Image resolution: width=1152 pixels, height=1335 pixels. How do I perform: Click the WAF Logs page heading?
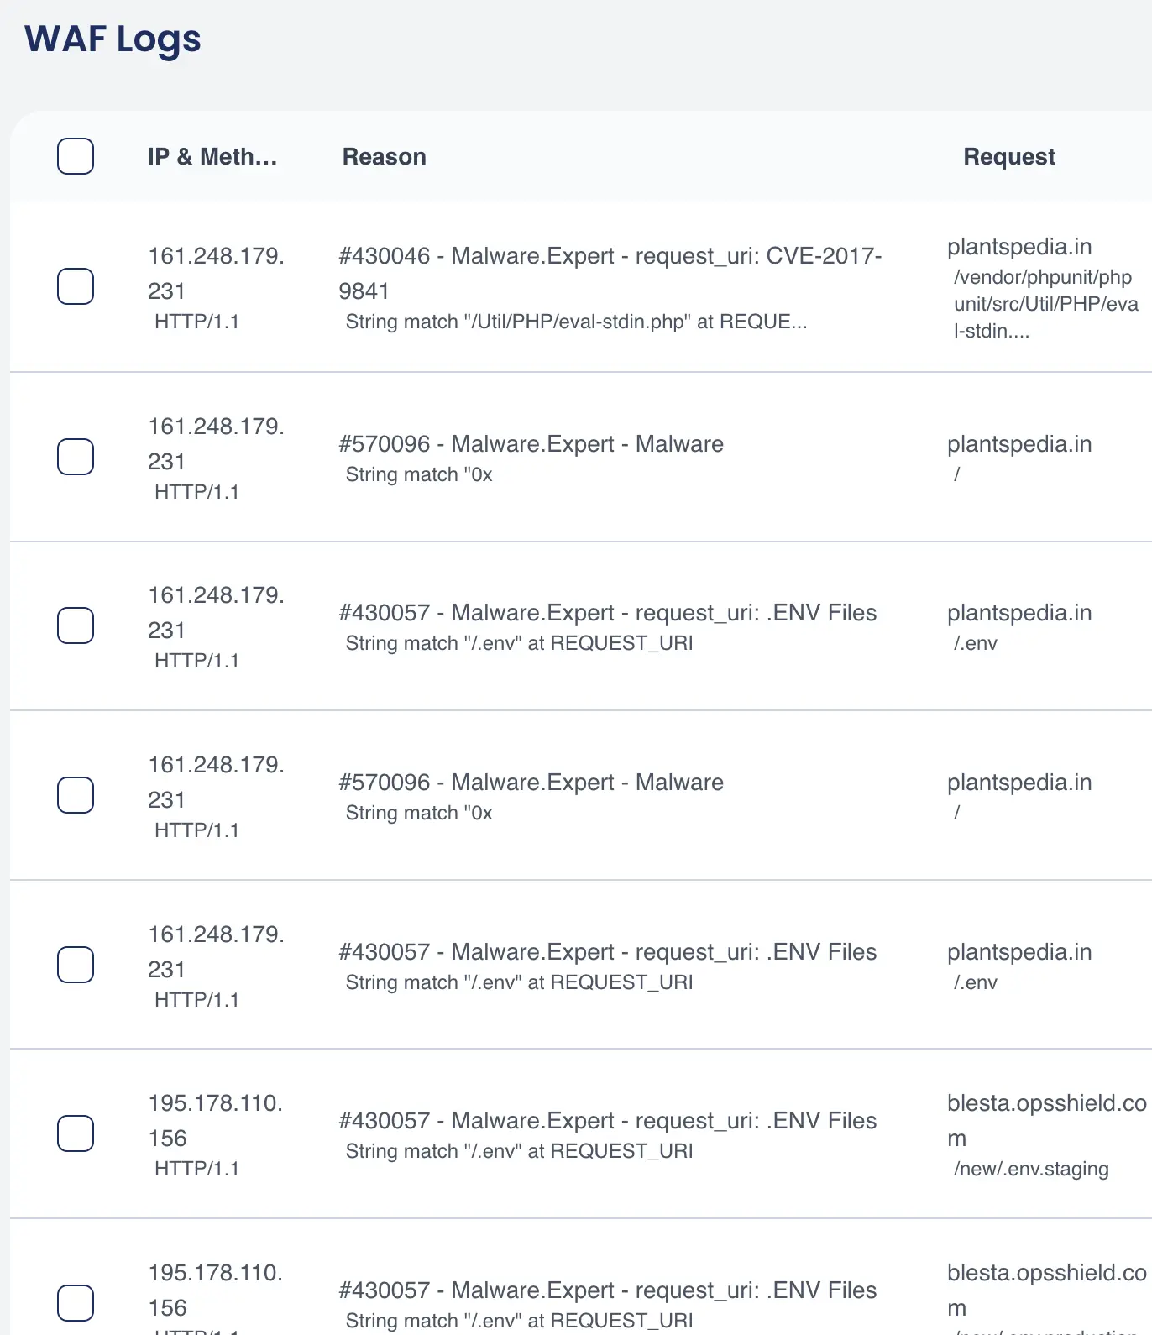(x=113, y=39)
